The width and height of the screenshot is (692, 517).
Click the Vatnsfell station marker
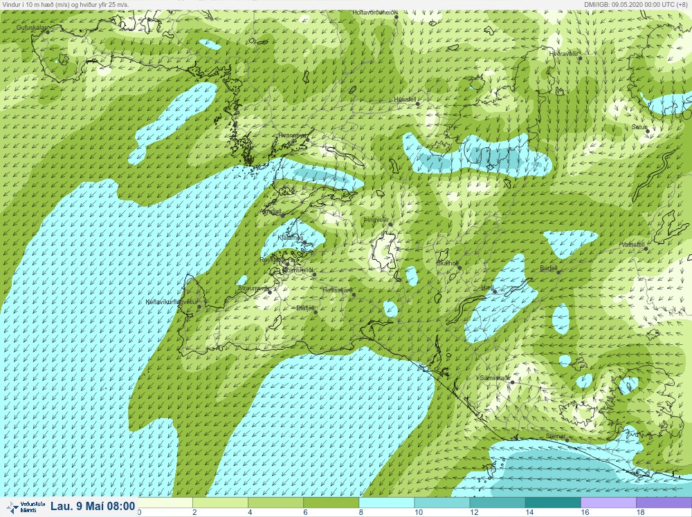coord(646,249)
